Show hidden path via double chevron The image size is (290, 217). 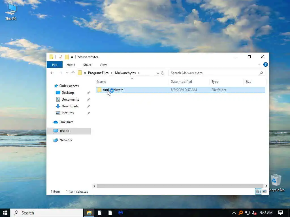click(85, 73)
